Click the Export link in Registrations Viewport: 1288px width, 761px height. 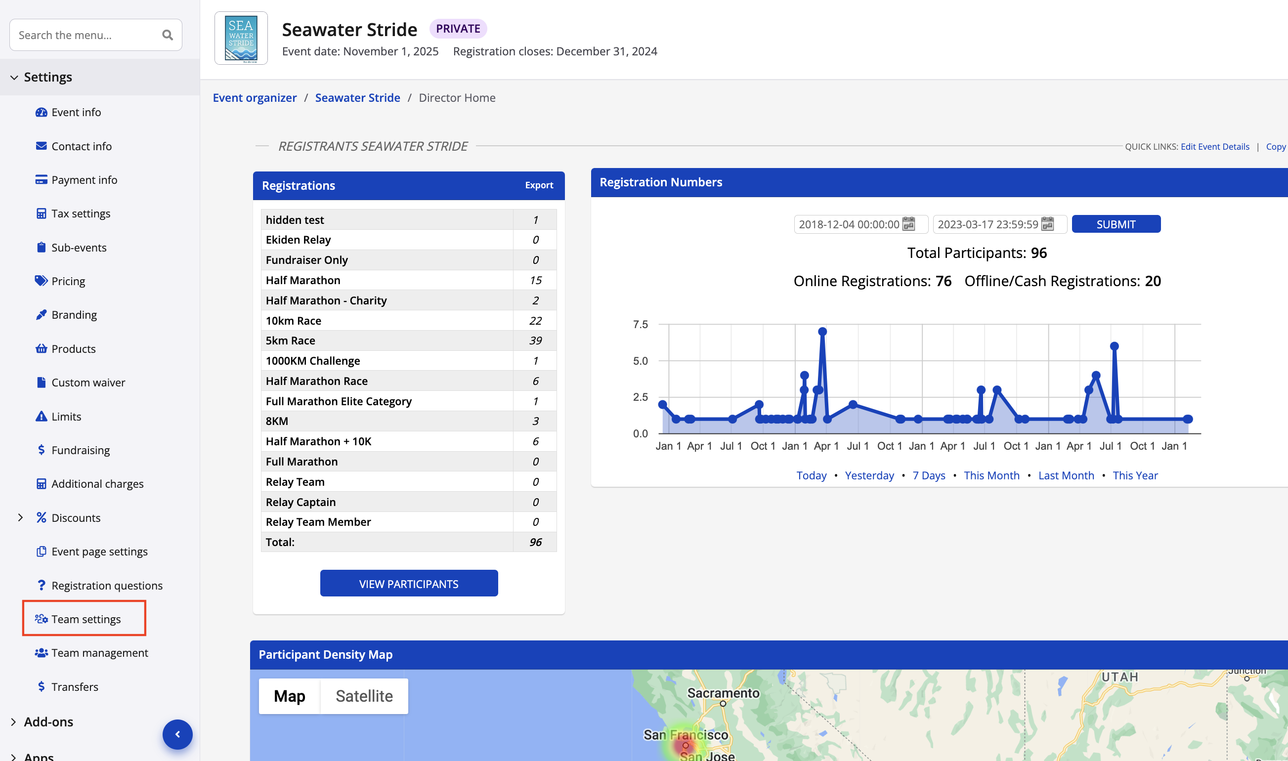(538, 185)
